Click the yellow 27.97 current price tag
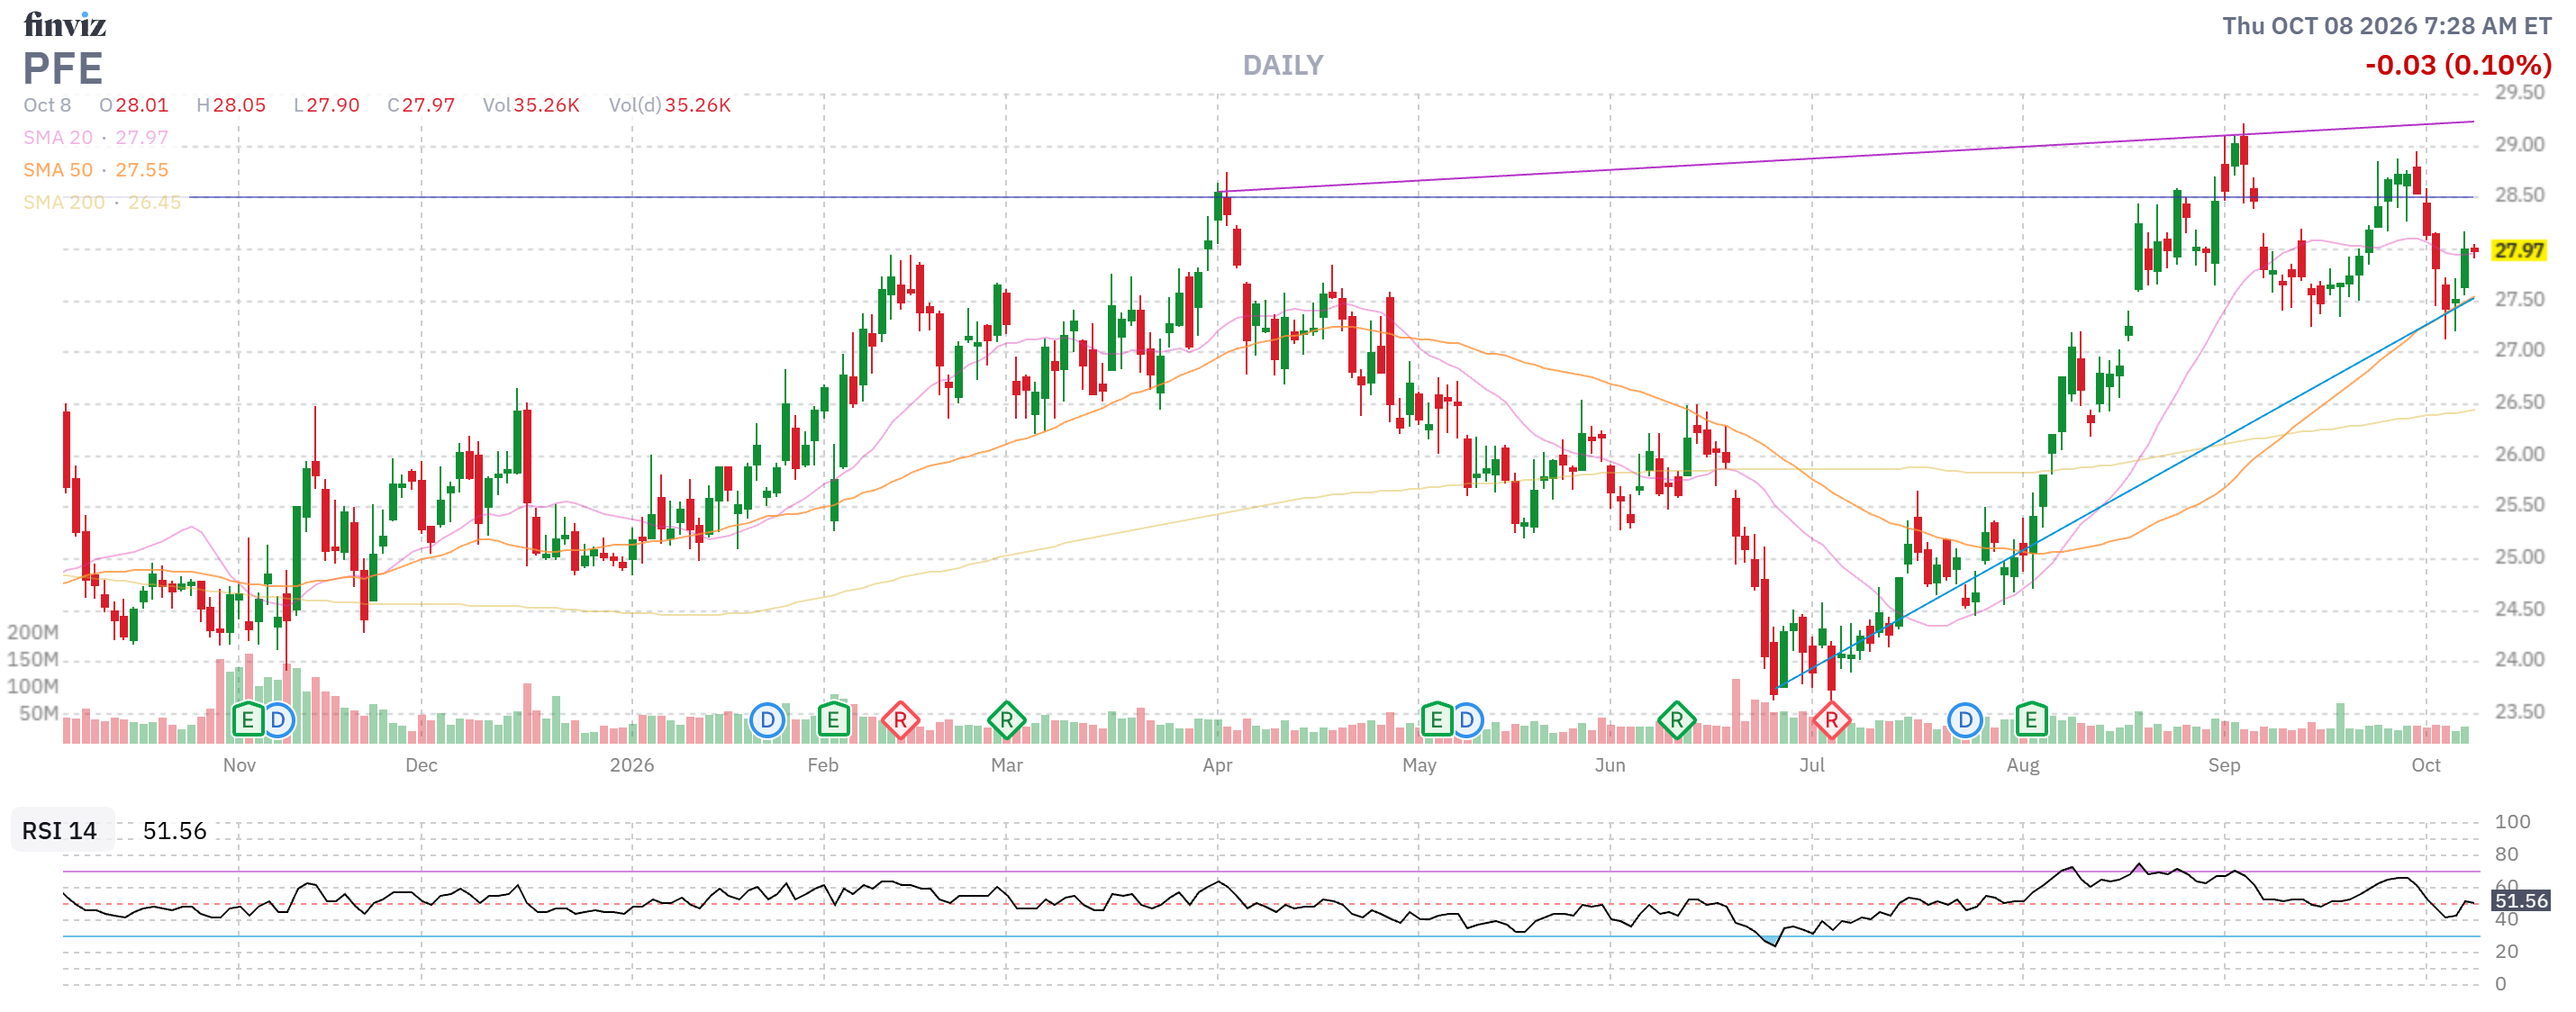 click(x=2518, y=250)
